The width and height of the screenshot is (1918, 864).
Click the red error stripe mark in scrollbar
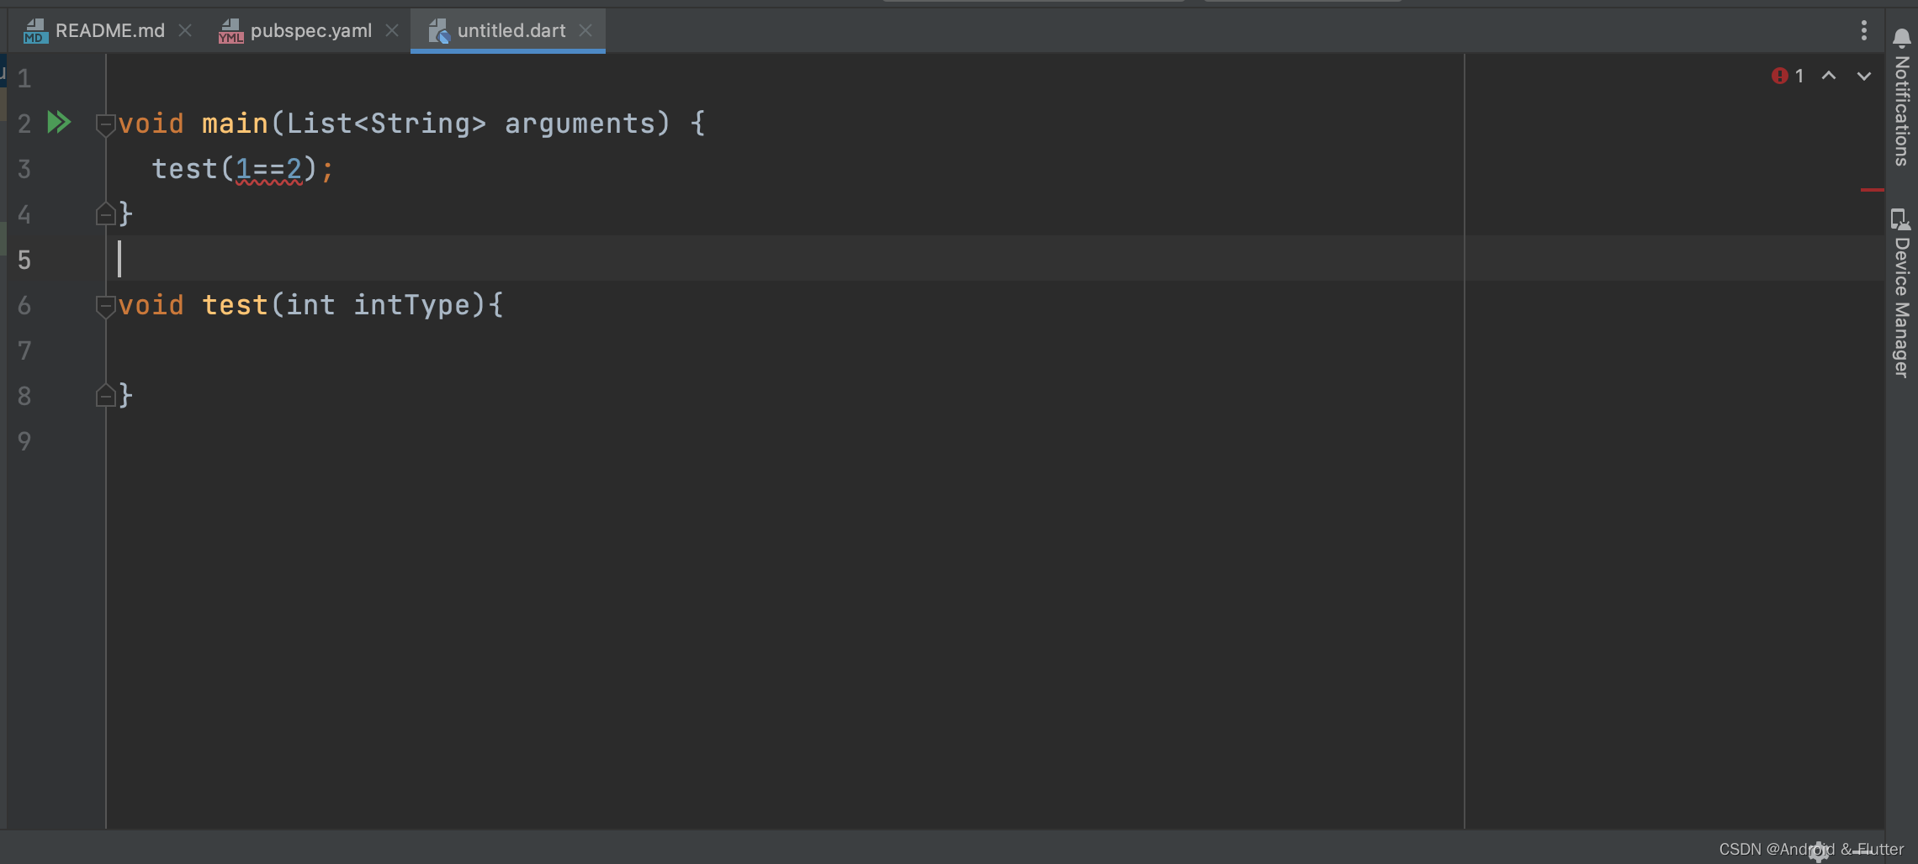pos(1872,190)
